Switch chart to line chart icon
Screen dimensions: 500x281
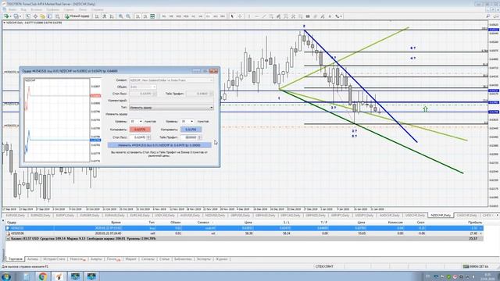[x=112, y=16]
